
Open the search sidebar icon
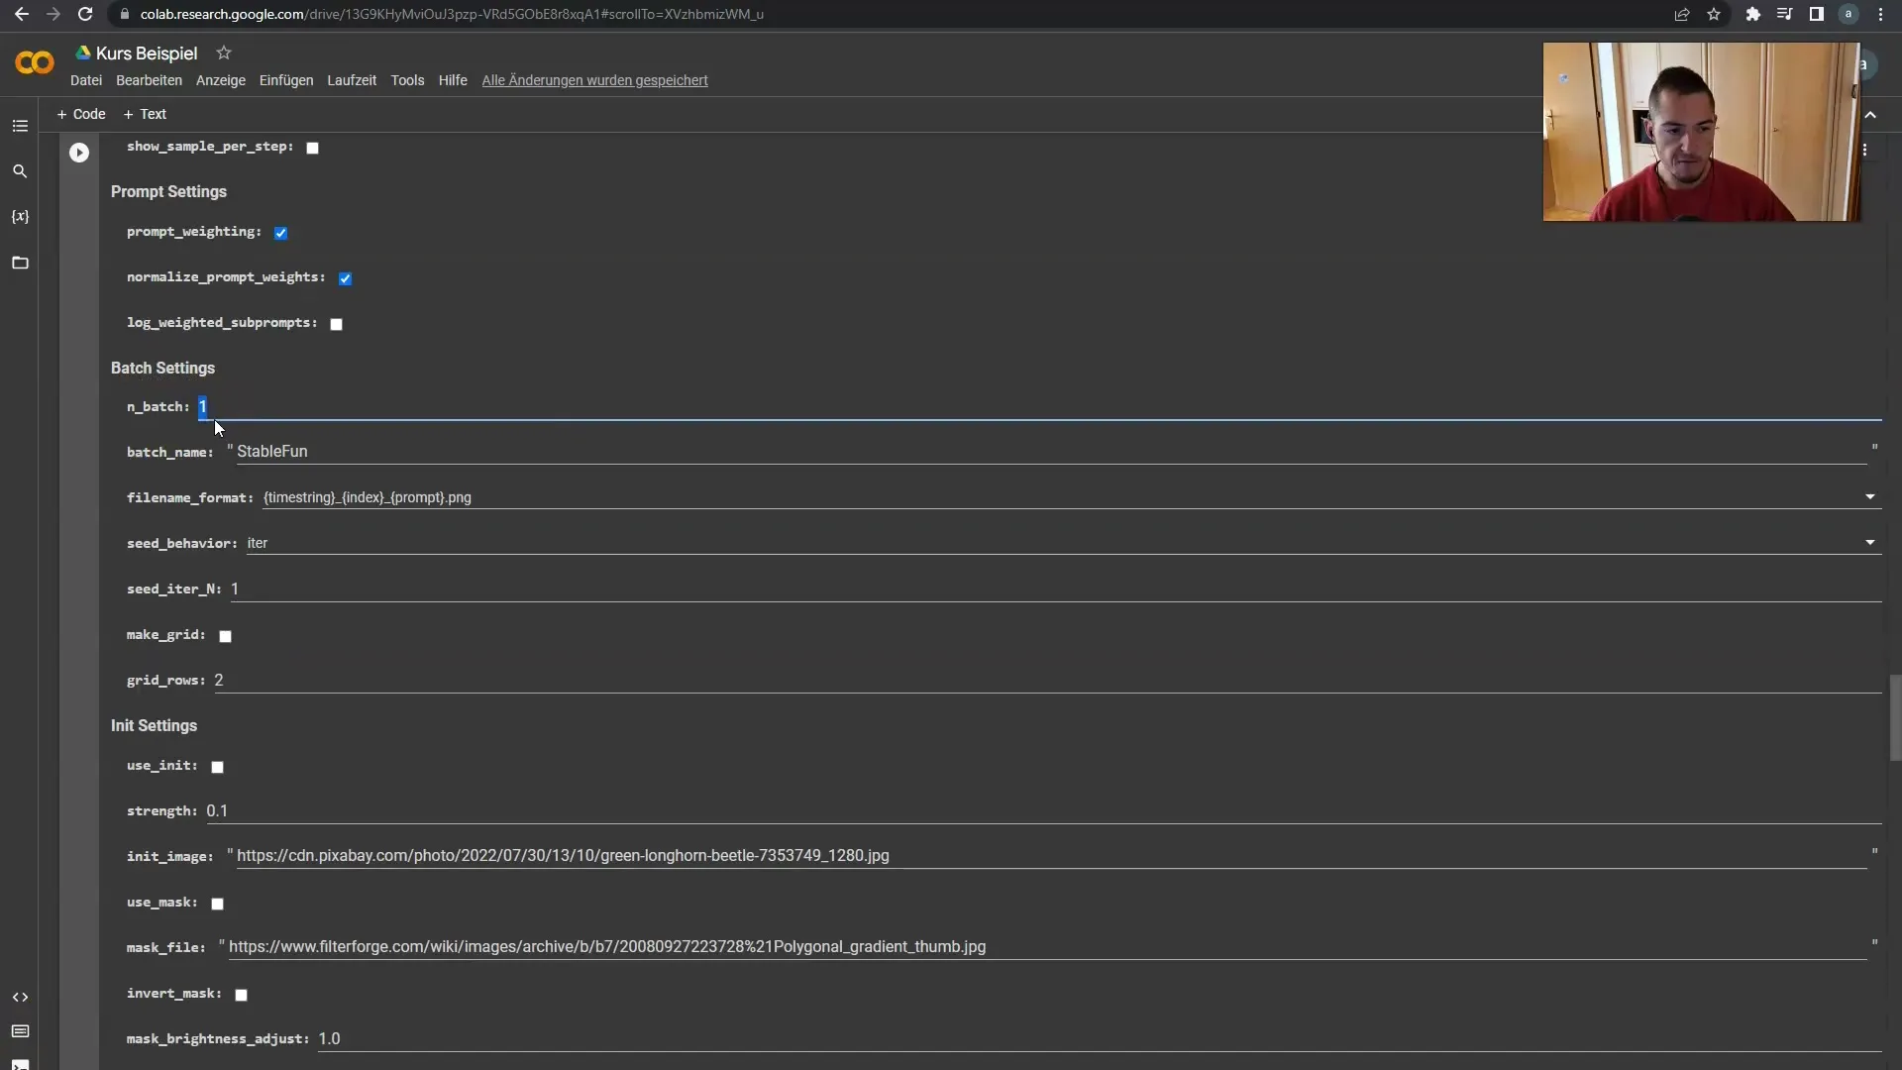(x=20, y=171)
